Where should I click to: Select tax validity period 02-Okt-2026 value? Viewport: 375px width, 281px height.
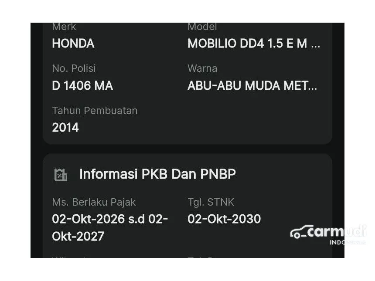pos(110,219)
